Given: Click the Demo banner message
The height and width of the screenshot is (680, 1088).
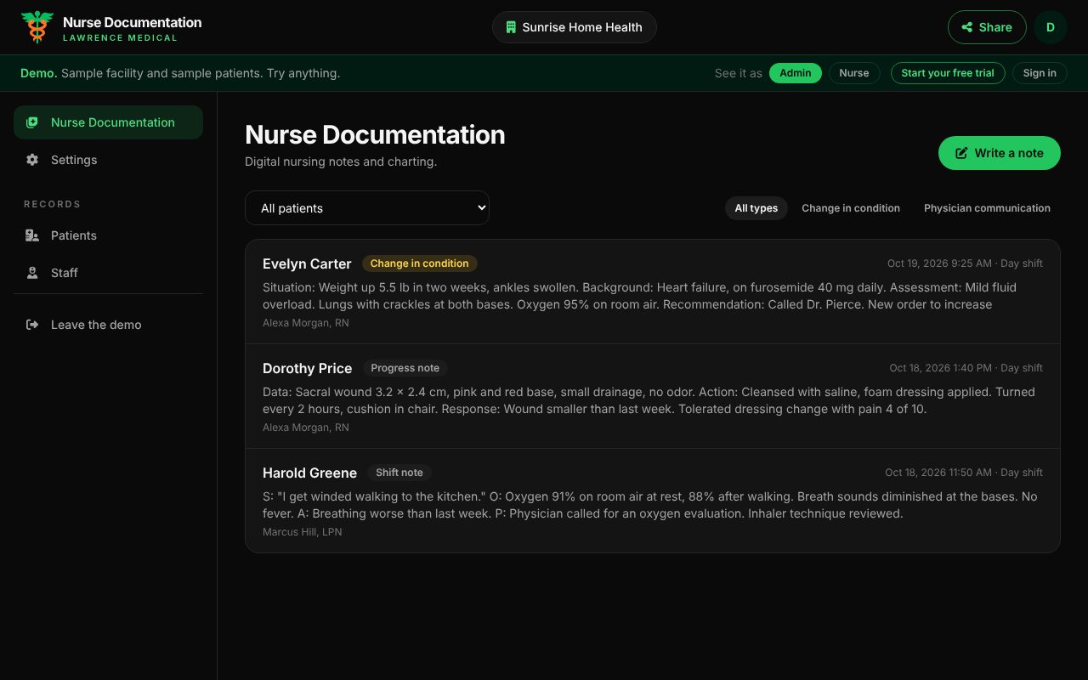Looking at the screenshot, I should pos(180,73).
